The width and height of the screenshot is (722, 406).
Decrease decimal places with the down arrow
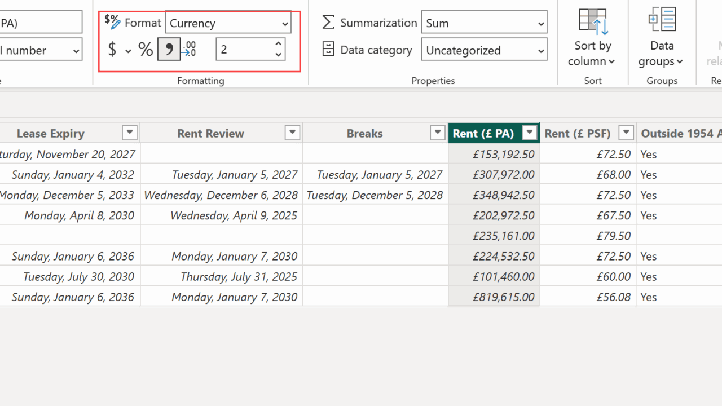278,55
